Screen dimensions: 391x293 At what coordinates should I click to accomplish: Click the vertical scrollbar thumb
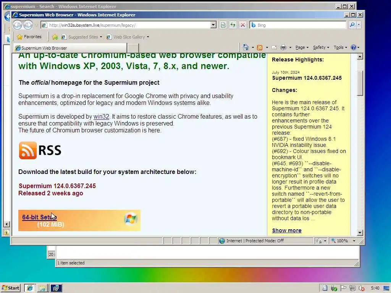coord(360,83)
